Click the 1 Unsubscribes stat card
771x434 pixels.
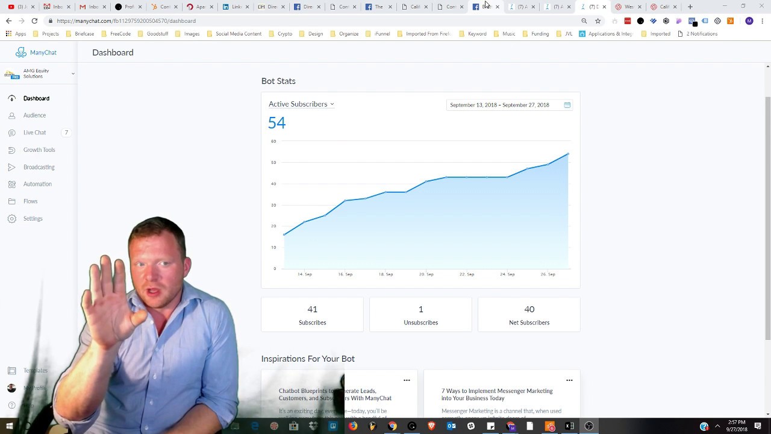[420, 315]
